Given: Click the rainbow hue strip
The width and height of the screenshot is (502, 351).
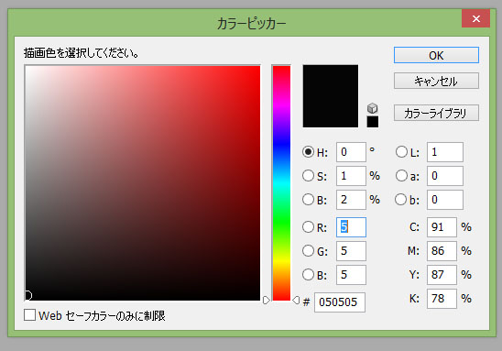Looking at the screenshot, I should (x=281, y=183).
